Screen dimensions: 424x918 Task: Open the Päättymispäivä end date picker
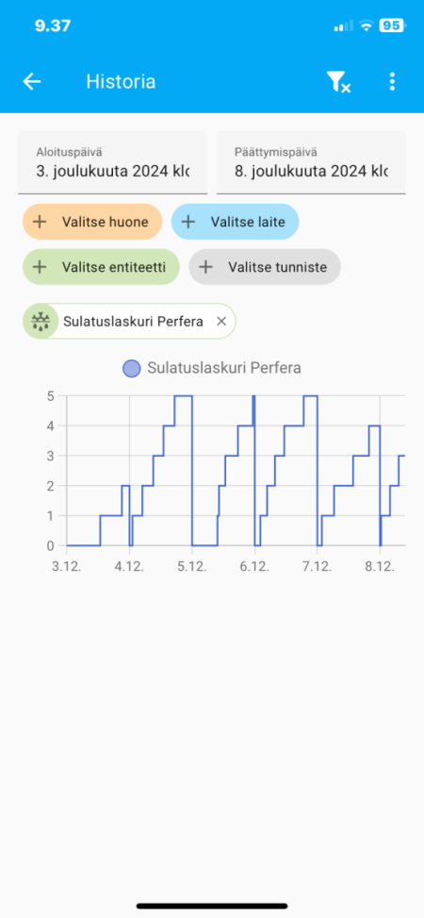coord(311,162)
